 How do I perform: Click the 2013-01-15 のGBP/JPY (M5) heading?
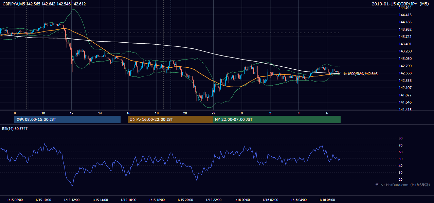click(x=401, y=4)
